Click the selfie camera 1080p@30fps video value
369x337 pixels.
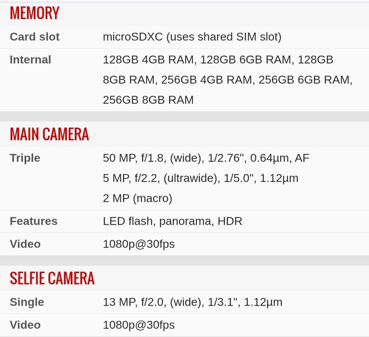tap(138, 325)
